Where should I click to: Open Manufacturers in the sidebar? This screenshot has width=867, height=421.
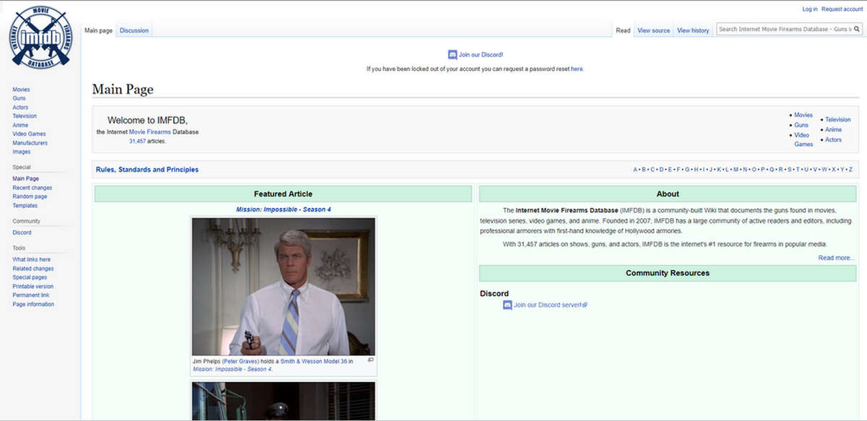[x=30, y=143]
